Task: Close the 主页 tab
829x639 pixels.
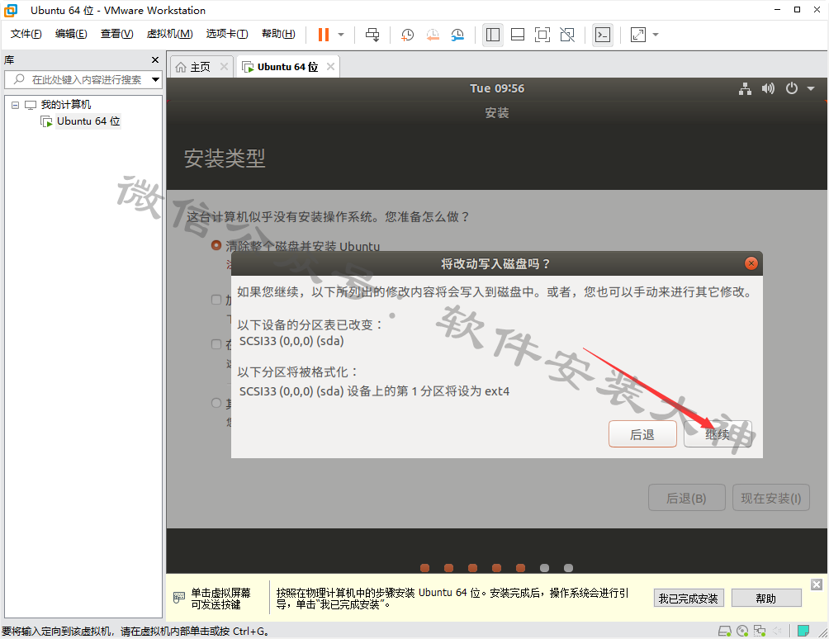Action: point(224,67)
